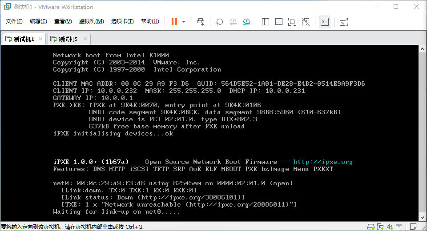Click the http://ipxe.org link text in console

(x=323, y=162)
